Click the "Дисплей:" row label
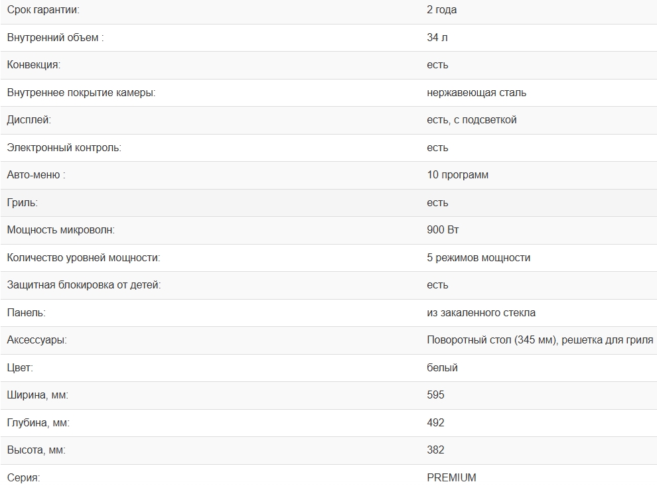Screen dimensions: 657x488 click(x=29, y=120)
